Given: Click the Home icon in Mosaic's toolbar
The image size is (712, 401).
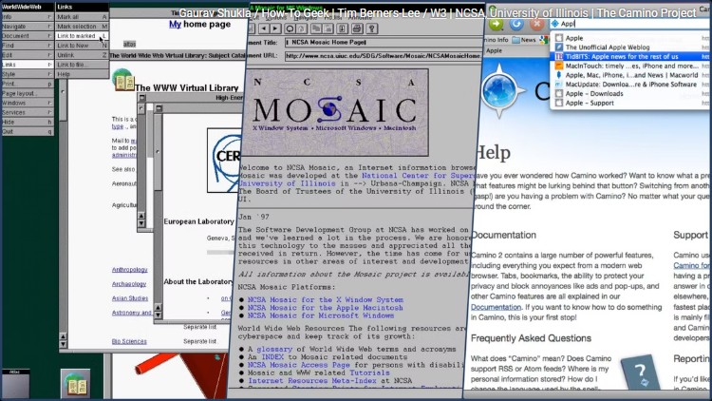Looking at the screenshot, I should (x=302, y=29).
